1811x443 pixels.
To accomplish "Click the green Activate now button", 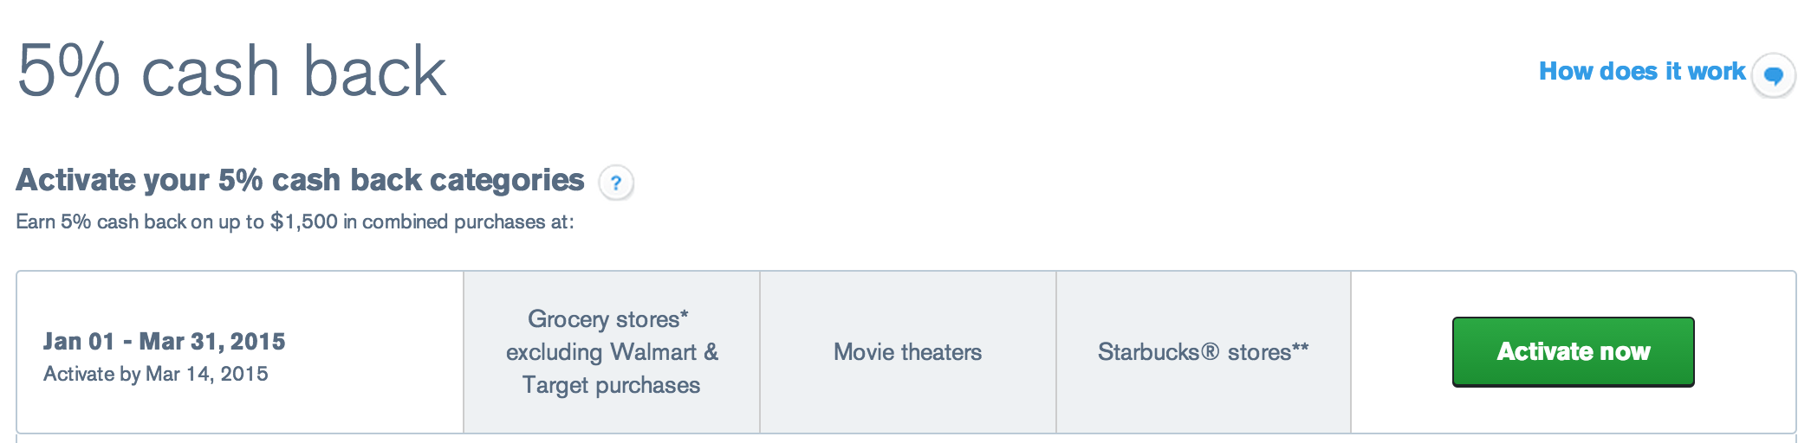I will [x=1573, y=351].
